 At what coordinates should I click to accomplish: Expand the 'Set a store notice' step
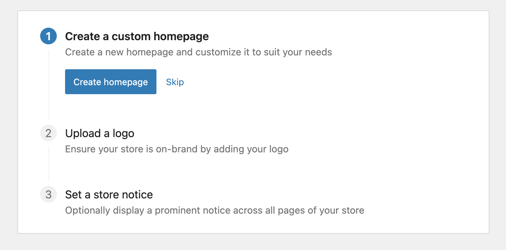[x=109, y=195]
